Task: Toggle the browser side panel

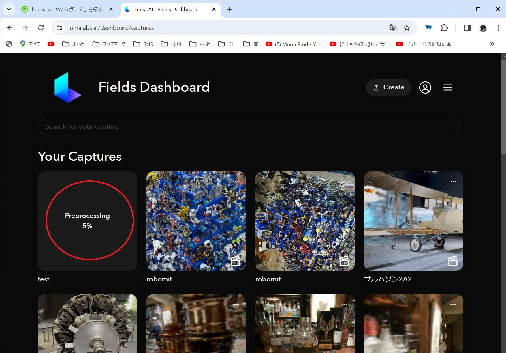Action: tap(467, 28)
